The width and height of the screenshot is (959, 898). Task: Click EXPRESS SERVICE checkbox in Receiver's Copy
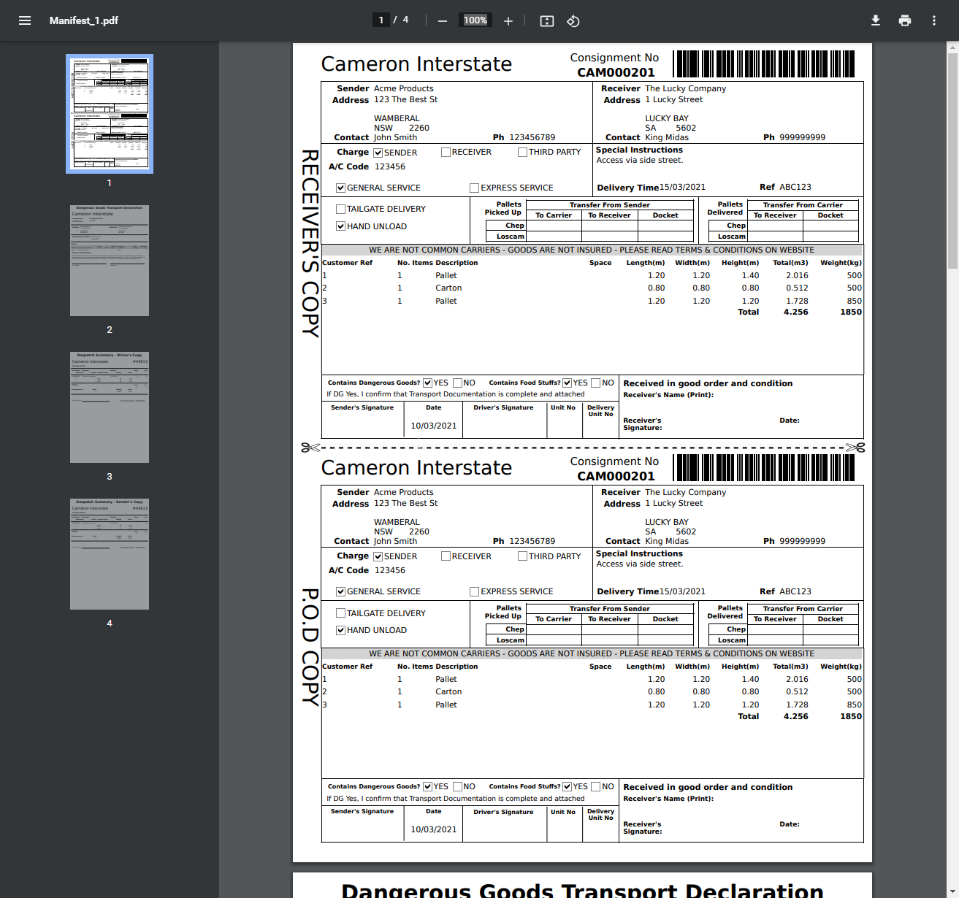tap(474, 188)
